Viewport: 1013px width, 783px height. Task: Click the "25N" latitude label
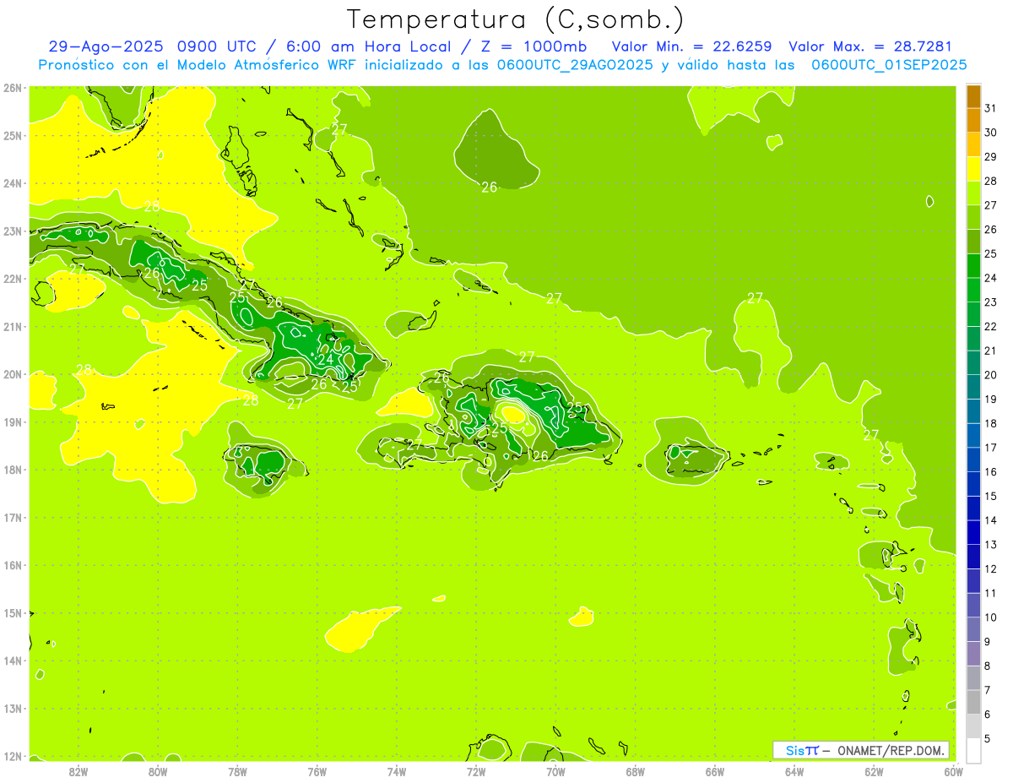pyautogui.click(x=13, y=135)
